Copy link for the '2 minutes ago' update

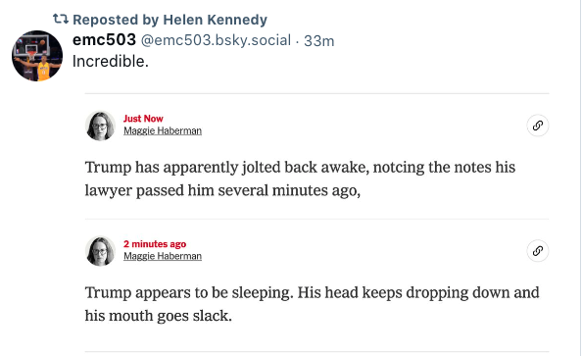(538, 251)
